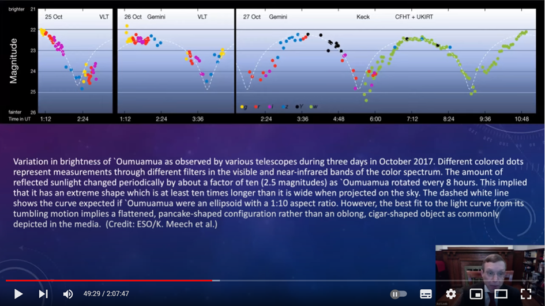The height and width of the screenshot is (306, 545).
Task: Click the Keck telescope label
Action: coord(363,17)
